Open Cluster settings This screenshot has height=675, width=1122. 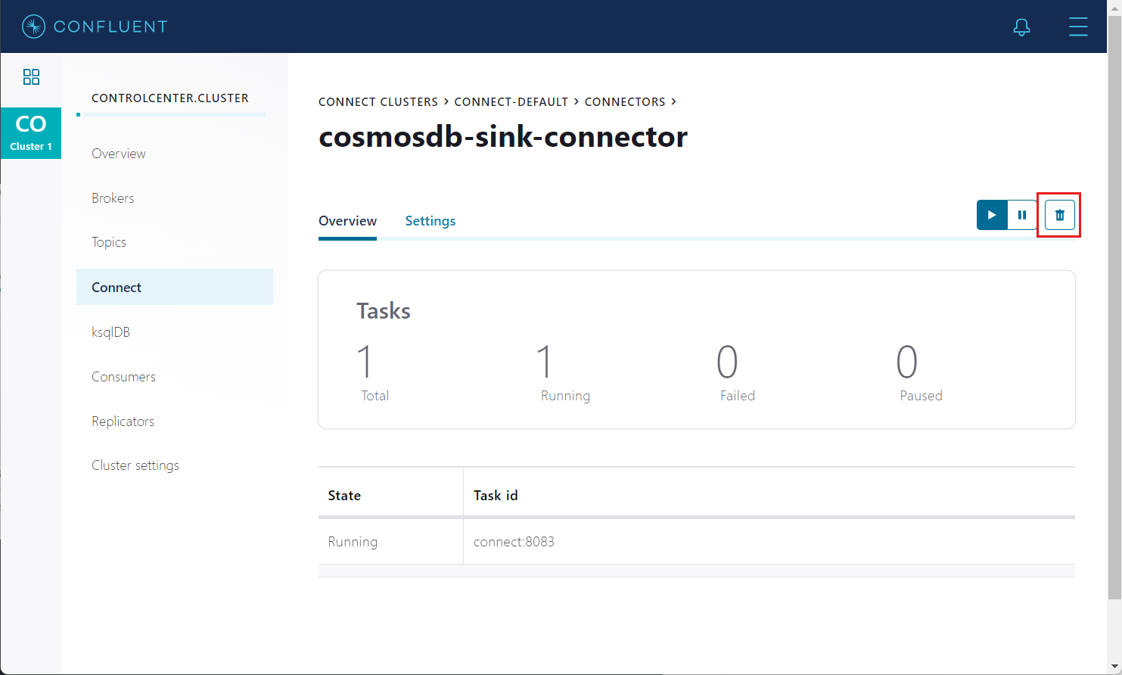point(135,465)
